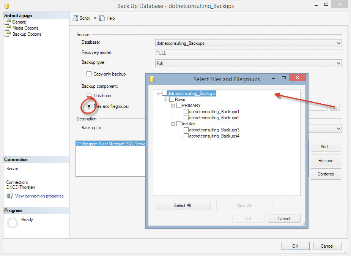Select the C:\Program Files backup destination entry

click(111, 144)
